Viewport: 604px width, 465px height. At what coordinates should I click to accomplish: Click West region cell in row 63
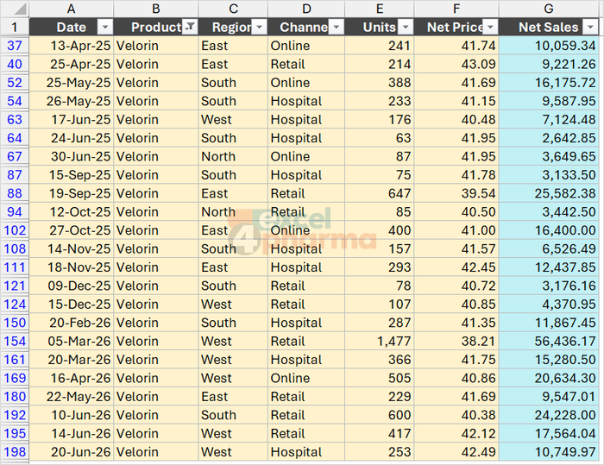point(233,119)
